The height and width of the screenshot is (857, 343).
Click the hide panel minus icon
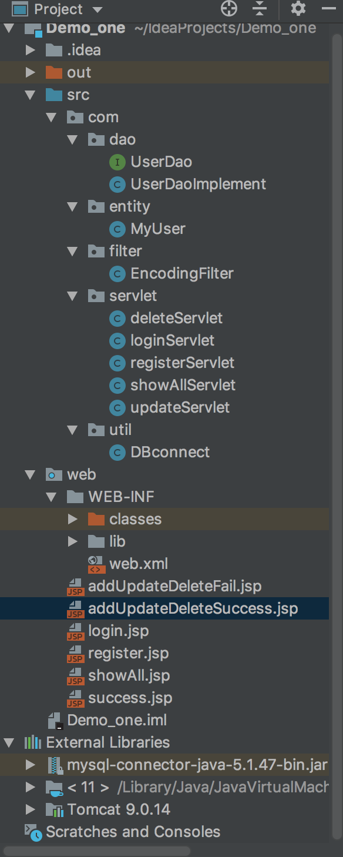pos(328,8)
